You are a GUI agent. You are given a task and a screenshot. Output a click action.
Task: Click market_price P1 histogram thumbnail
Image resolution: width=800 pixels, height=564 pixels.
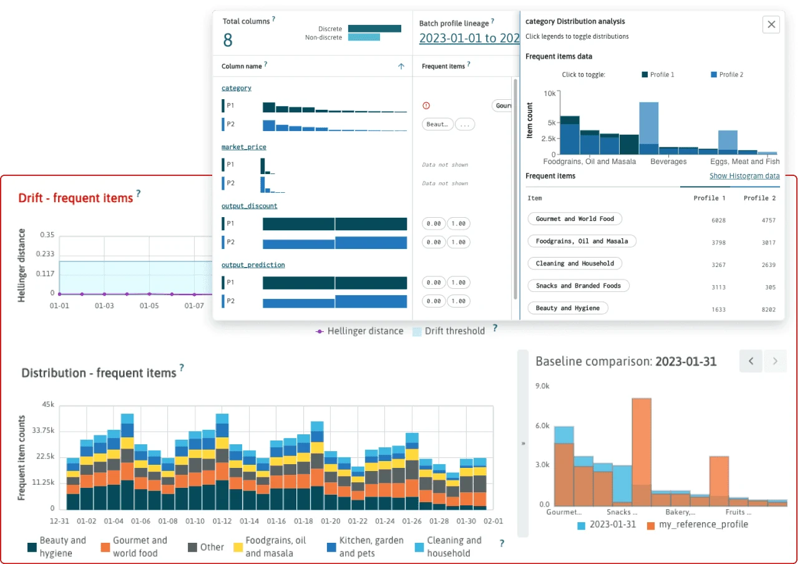coord(268,165)
